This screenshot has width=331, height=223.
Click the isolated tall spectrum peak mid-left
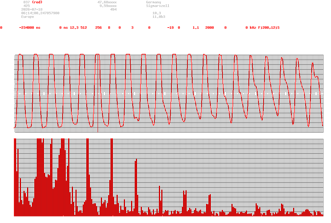tap(136, 187)
